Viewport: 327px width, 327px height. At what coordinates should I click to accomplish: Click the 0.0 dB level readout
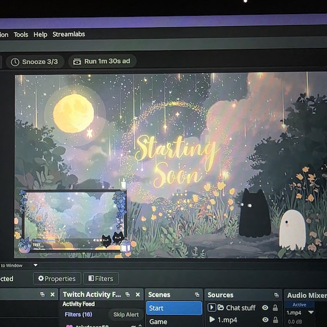click(x=295, y=322)
